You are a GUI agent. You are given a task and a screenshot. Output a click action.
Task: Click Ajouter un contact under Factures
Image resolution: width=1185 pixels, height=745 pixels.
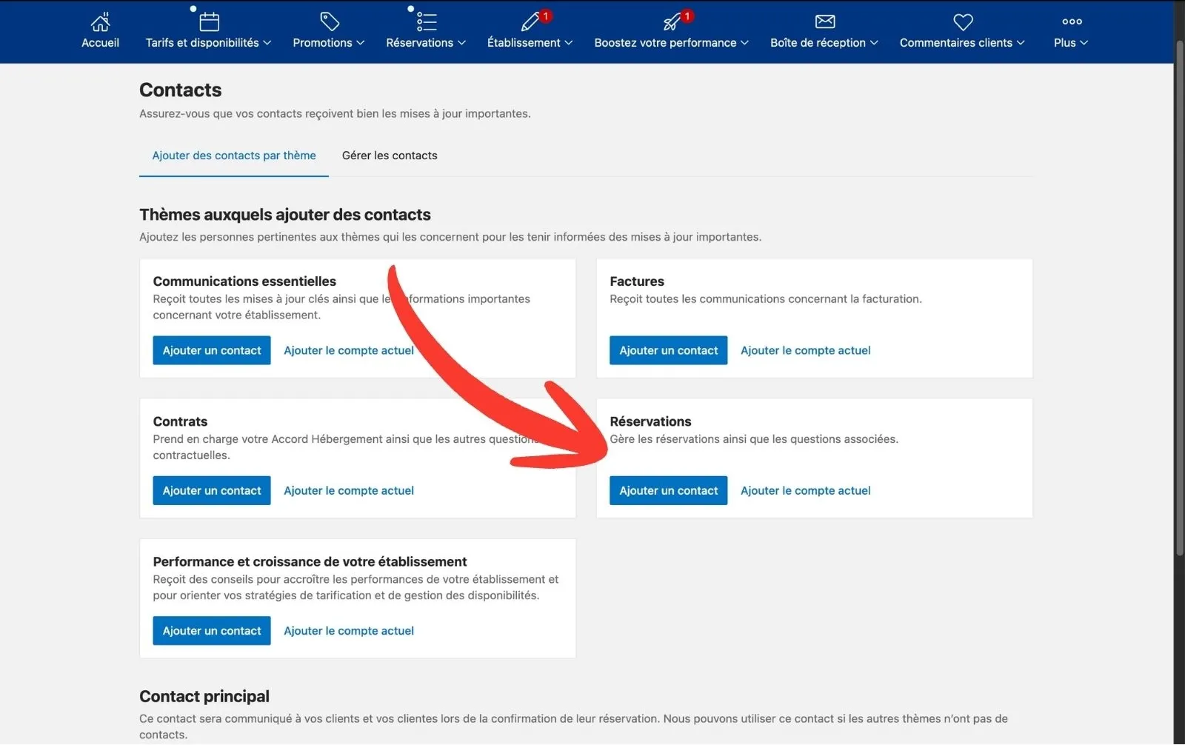coord(669,350)
